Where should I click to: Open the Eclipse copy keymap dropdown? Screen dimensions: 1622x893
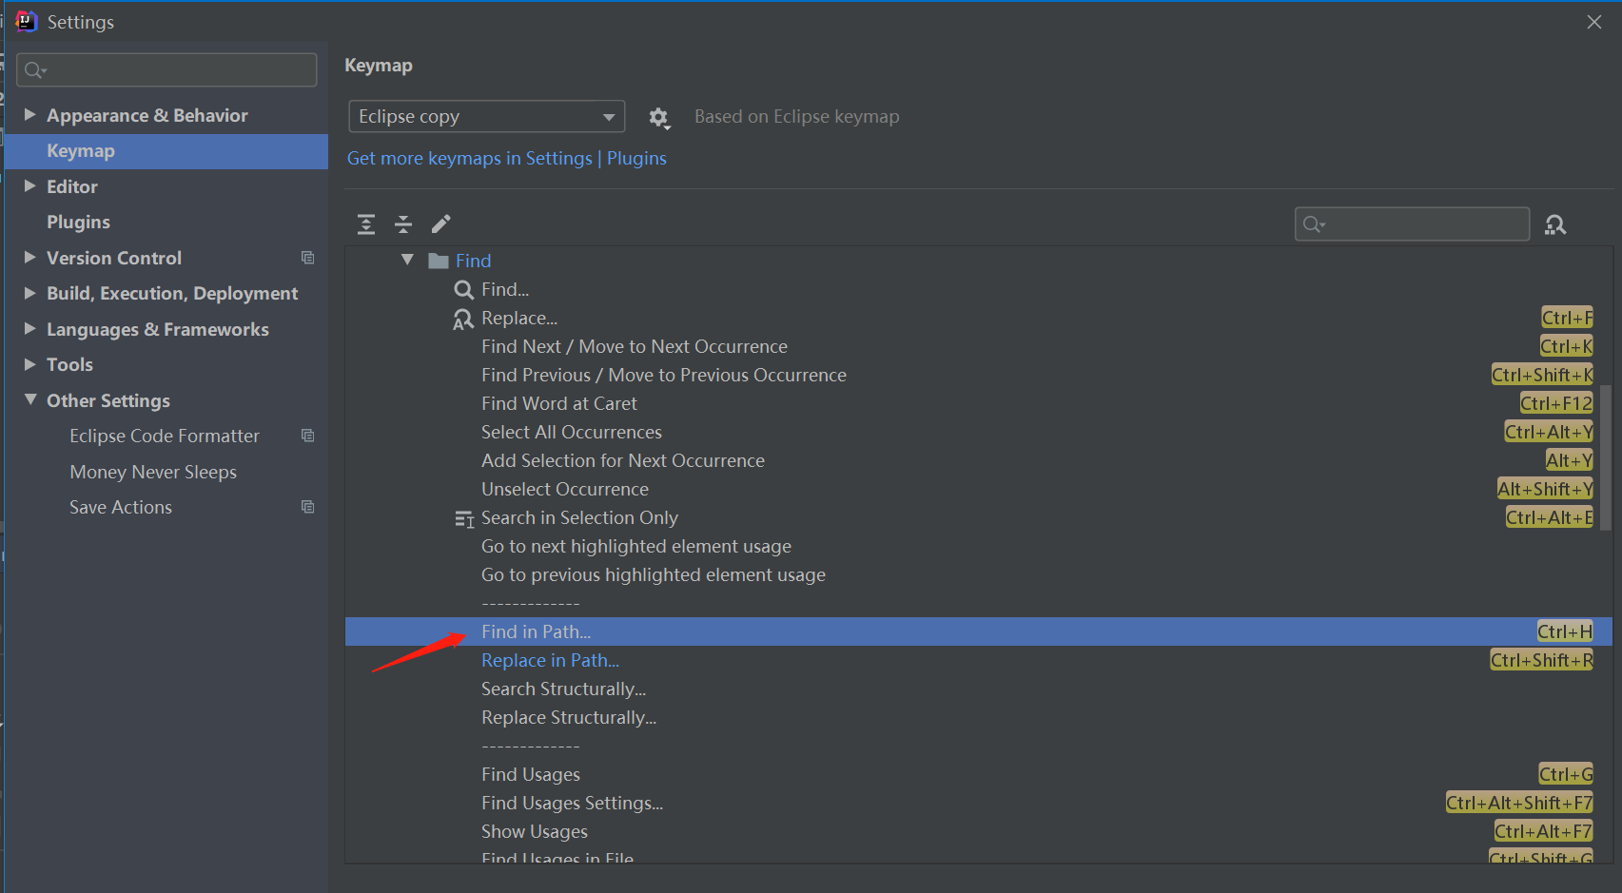[486, 116]
